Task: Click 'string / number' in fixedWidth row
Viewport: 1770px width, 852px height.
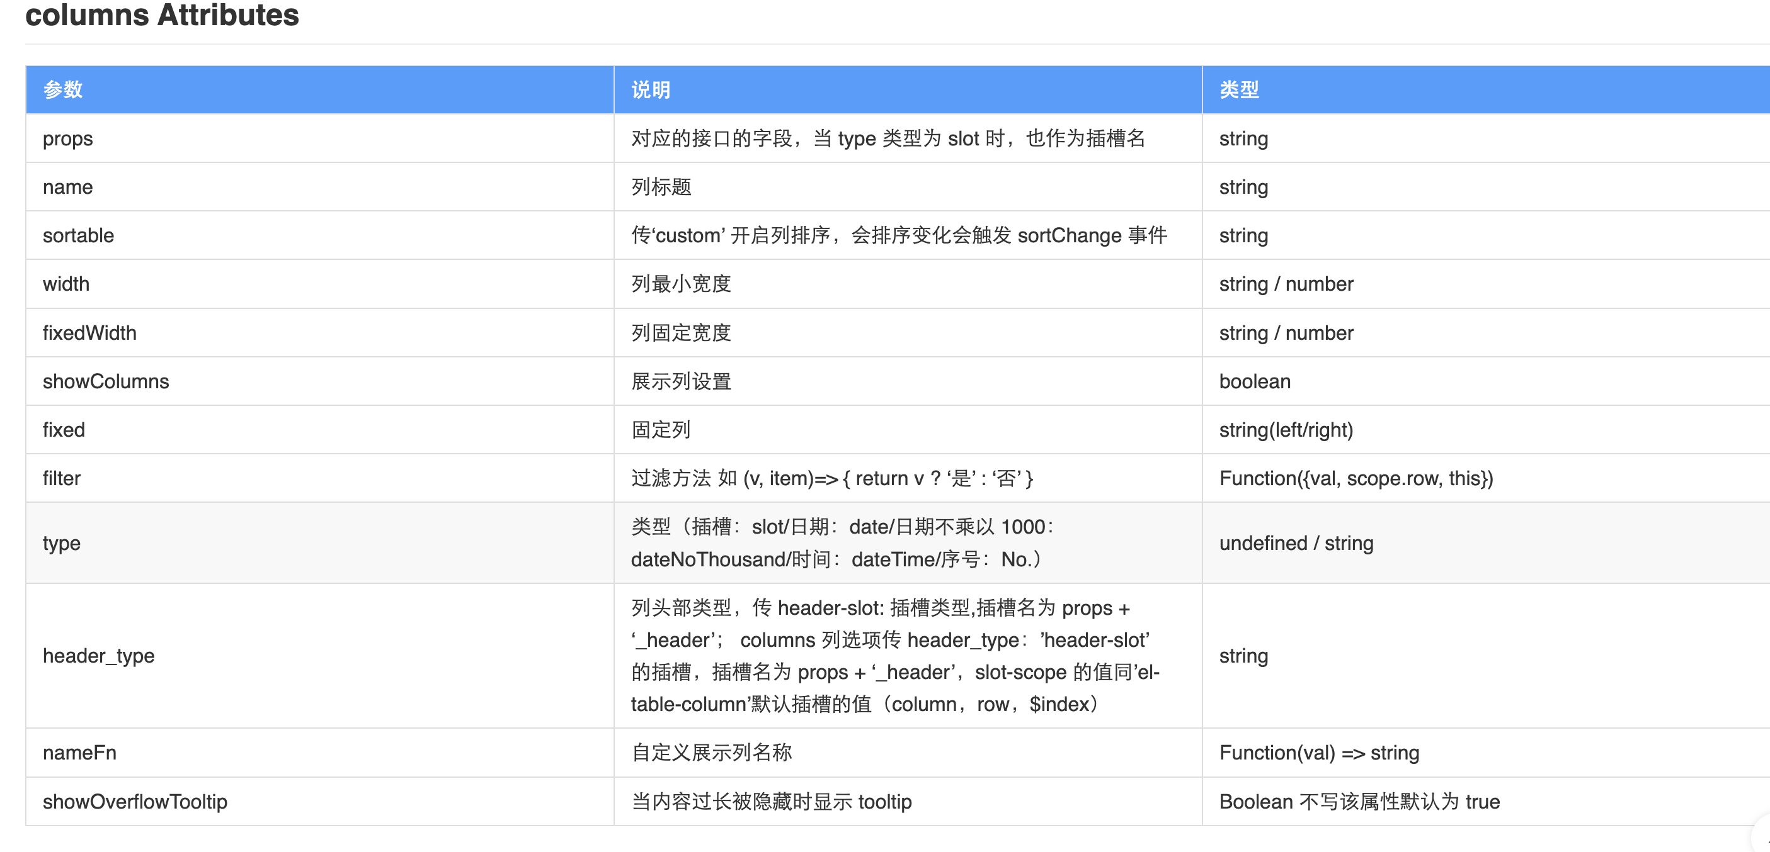Action: tap(1286, 333)
